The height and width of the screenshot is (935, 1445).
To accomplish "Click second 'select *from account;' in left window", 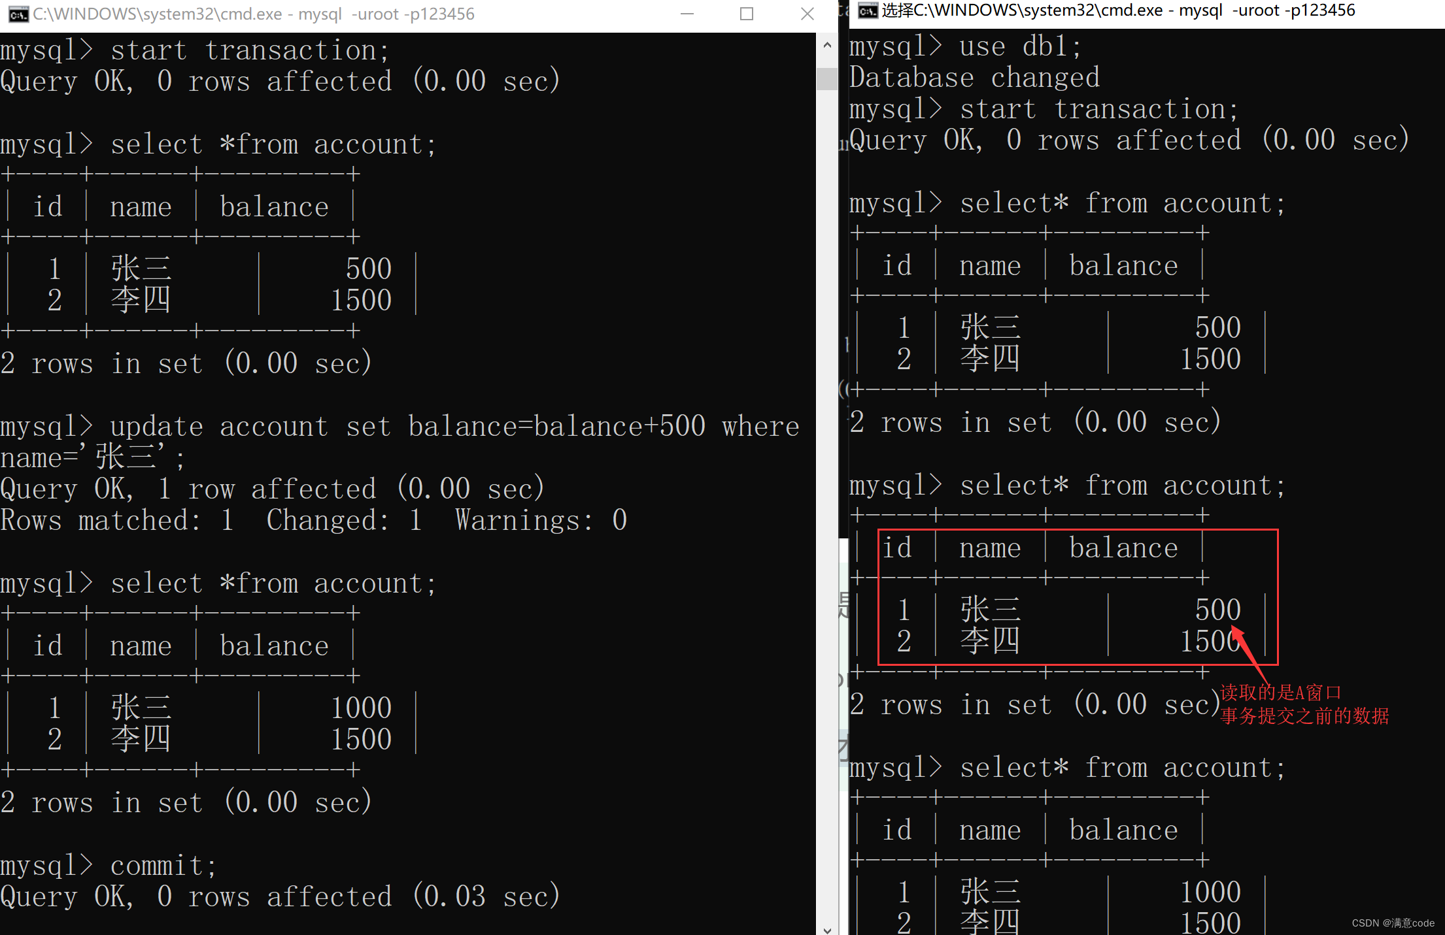I will pos(273,583).
